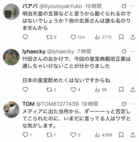The image size is (139, 142).
Task: Reply to バアバ's tweet
Action: click(25, 37)
